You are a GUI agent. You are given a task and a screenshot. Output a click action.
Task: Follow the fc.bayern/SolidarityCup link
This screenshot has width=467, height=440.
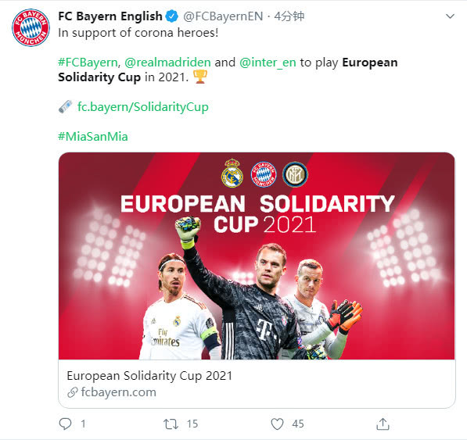pos(143,107)
